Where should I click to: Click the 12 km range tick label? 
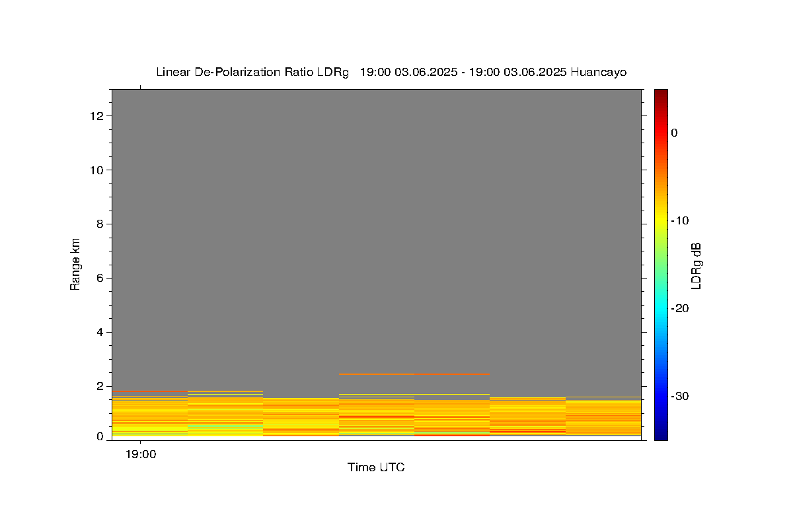pyautogui.click(x=98, y=116)
